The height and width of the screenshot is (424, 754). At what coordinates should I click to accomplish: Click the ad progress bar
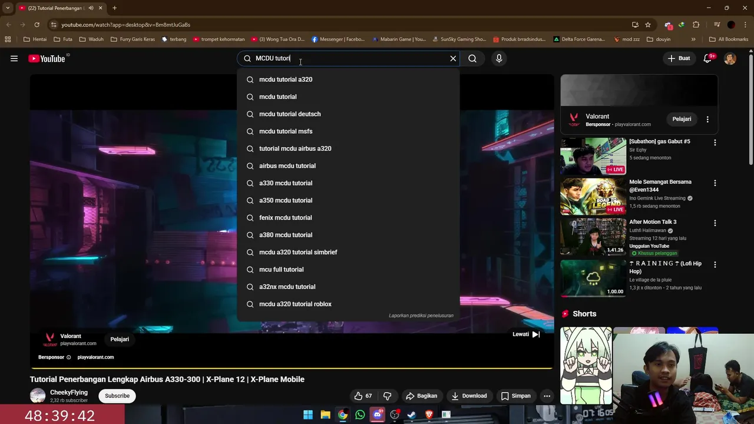tap(292, 367)
